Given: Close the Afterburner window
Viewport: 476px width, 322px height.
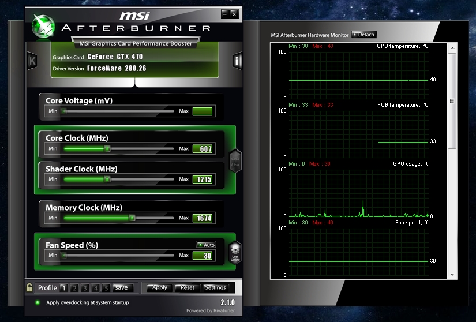Looking at the screenshot, I should (x=234, y=14).
